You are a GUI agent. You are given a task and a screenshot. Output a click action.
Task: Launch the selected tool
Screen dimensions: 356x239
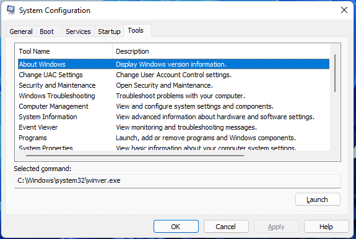click(318, 199)
